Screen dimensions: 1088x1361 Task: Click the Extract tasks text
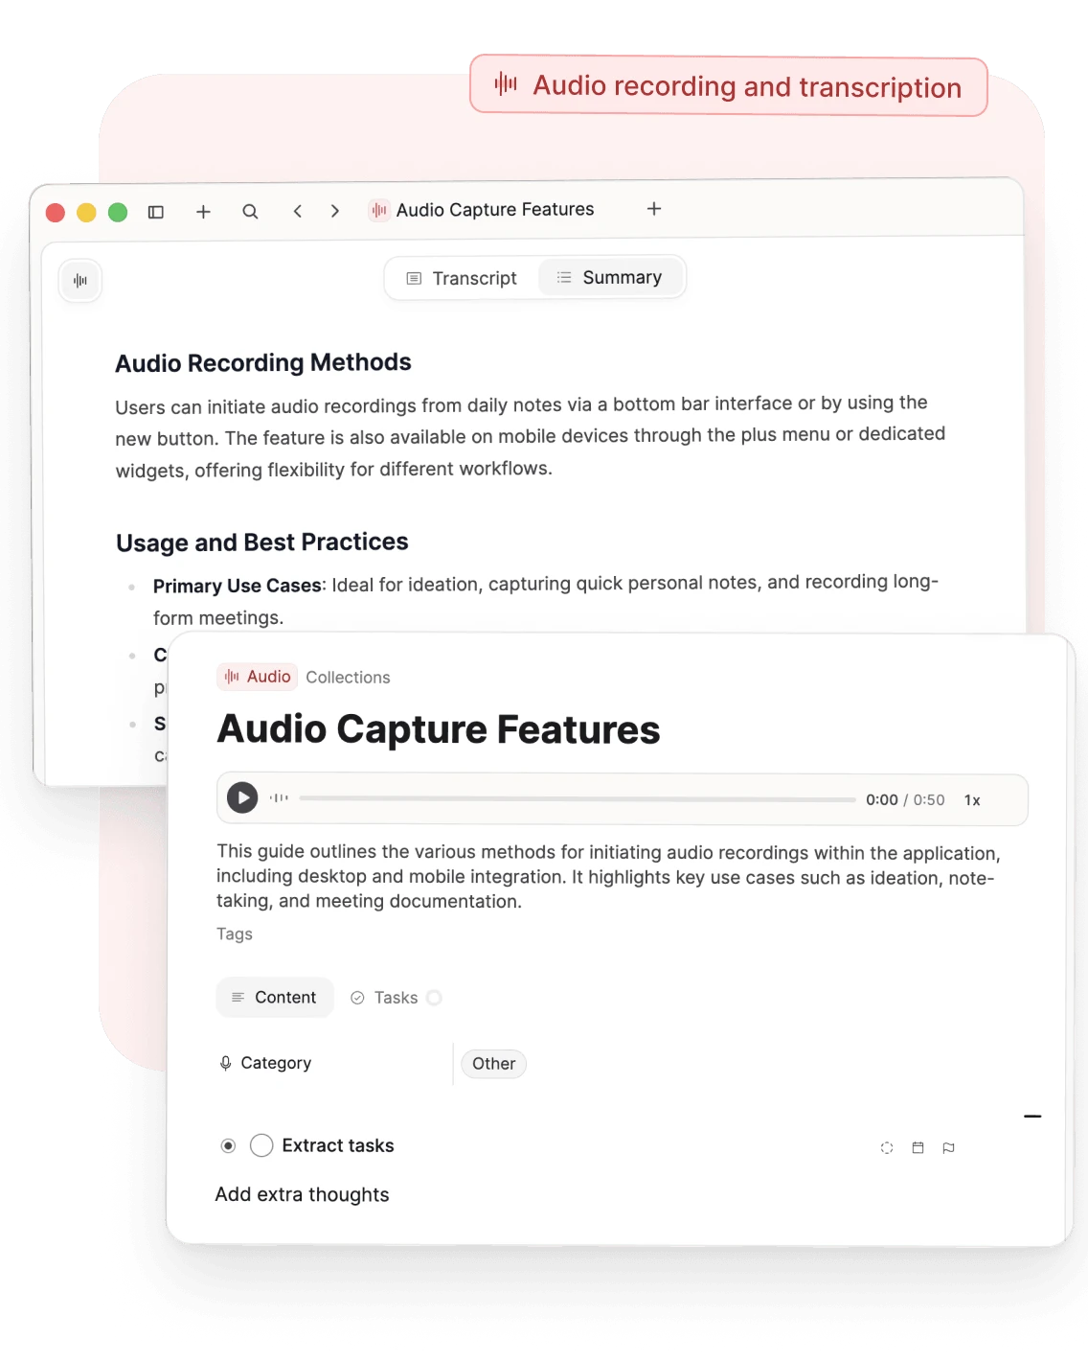(338, 1145)
